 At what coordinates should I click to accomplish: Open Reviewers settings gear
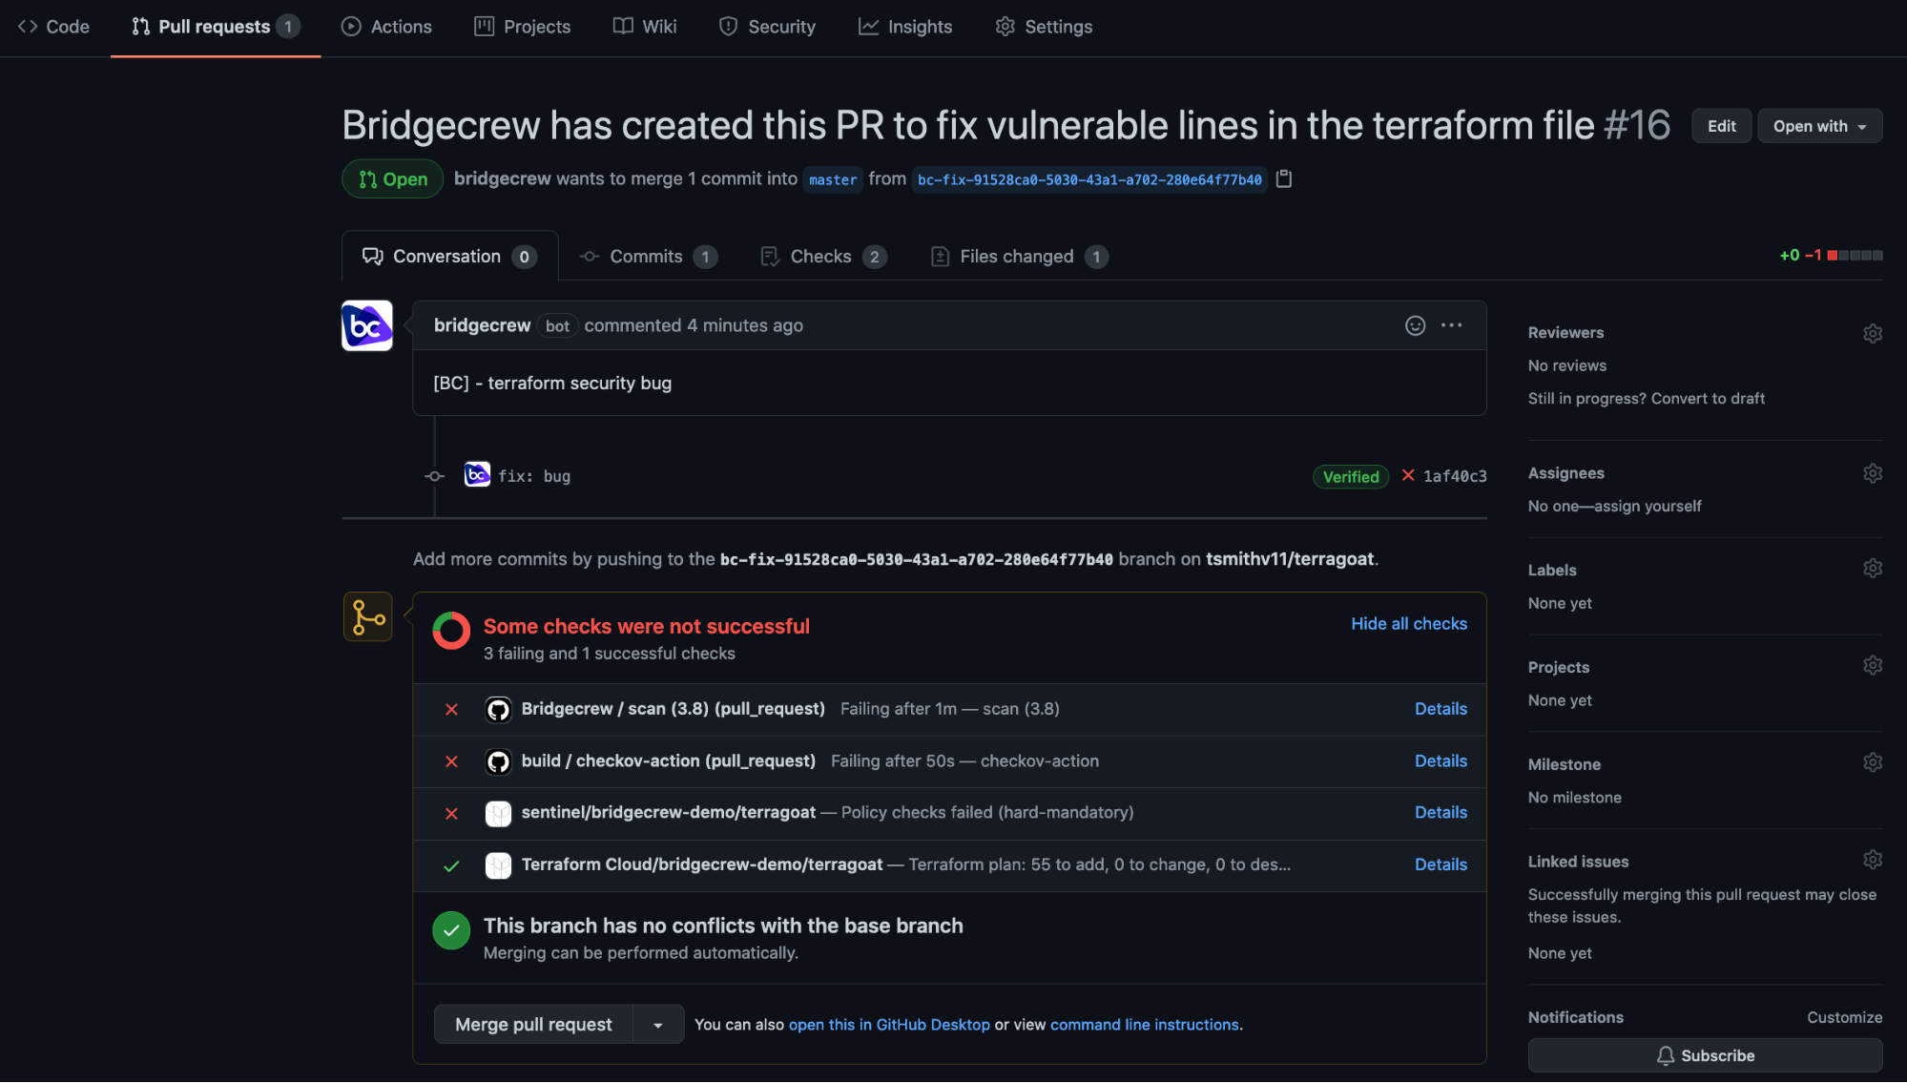[x=1872, y=333]
